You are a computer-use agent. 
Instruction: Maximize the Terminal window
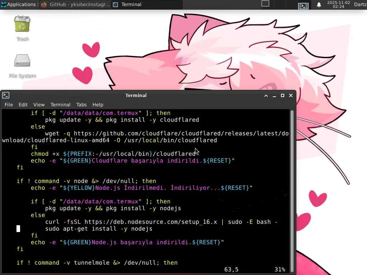click(x=282, y=96)
